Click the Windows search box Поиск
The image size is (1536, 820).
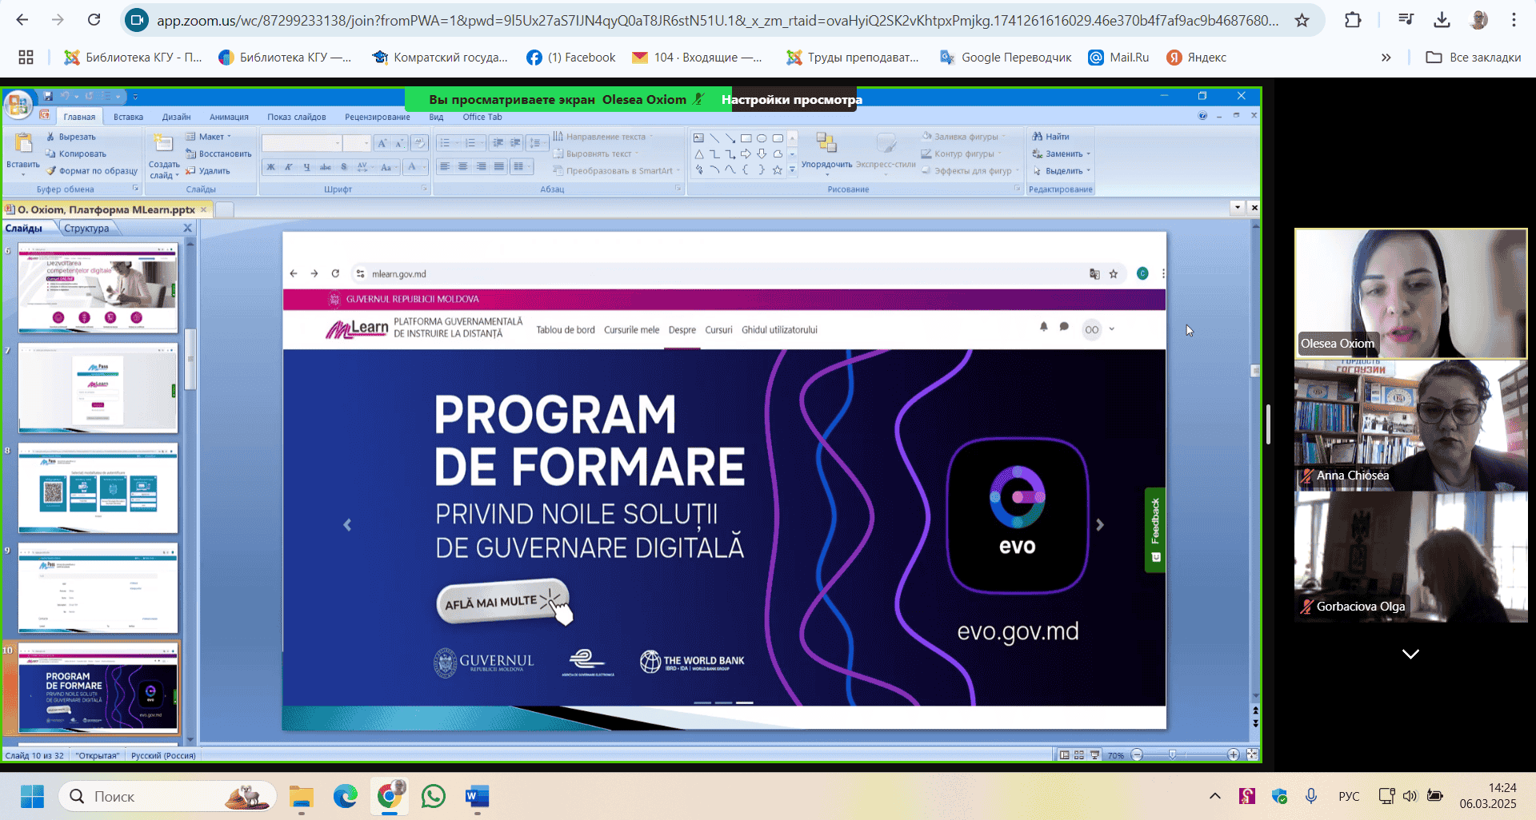tap(167, 796)
